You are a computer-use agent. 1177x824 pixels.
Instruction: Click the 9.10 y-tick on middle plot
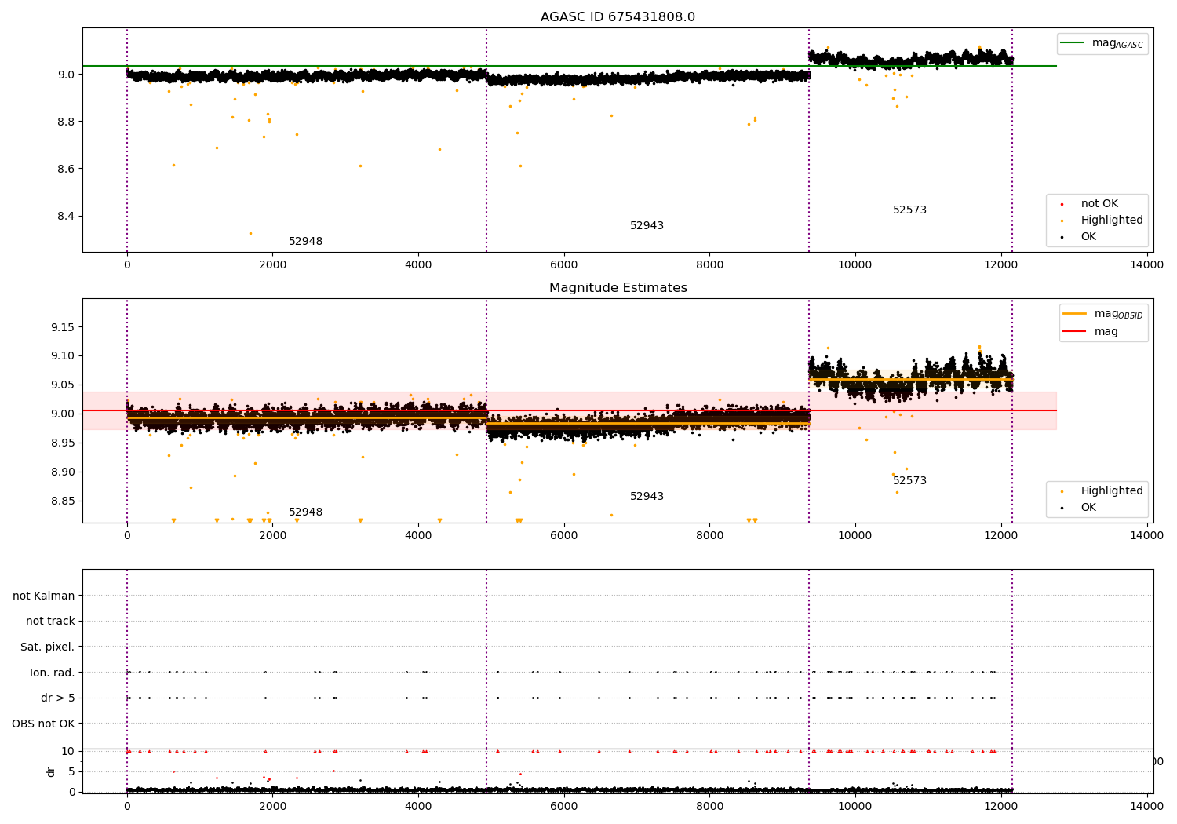click(x=63, y=356)
